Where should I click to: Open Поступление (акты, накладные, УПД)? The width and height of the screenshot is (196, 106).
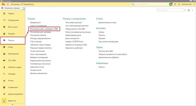(x=44, y=29)
